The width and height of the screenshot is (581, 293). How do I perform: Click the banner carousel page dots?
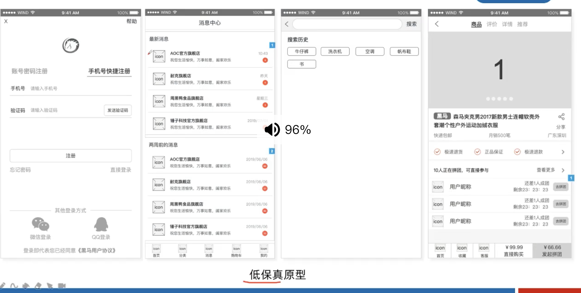pos(500,99)
